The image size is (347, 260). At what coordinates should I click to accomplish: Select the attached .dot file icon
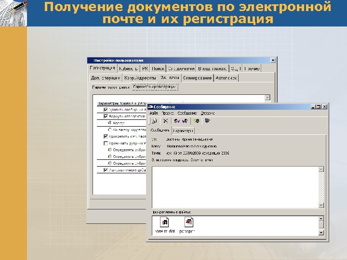165,222
